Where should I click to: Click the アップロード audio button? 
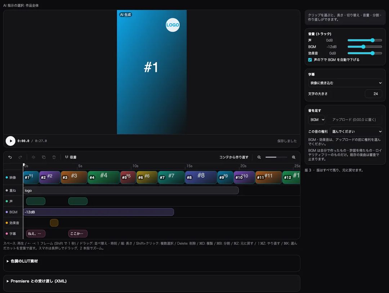pyautogui.click(x=354, y=120)
